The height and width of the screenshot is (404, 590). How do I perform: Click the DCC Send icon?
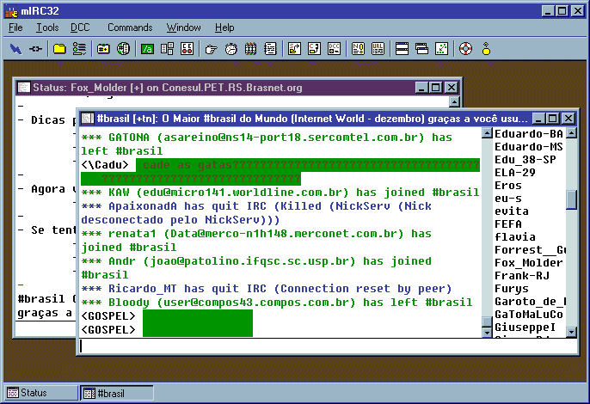point(295,49)
